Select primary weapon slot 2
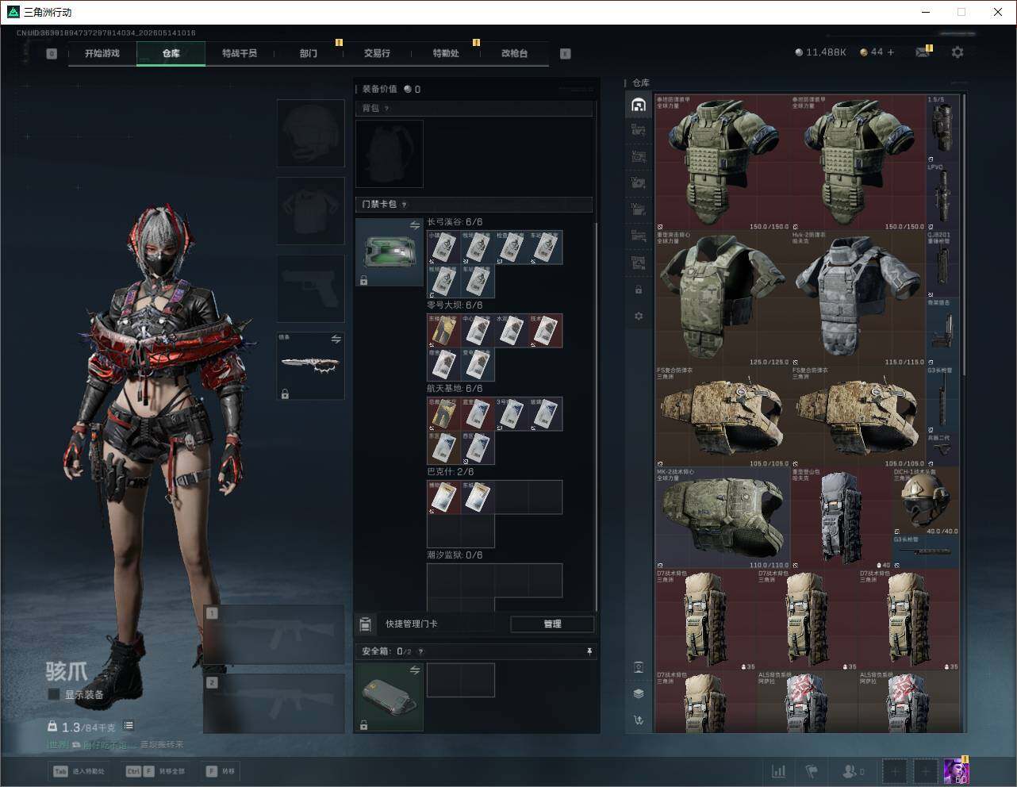 (274, 704)
